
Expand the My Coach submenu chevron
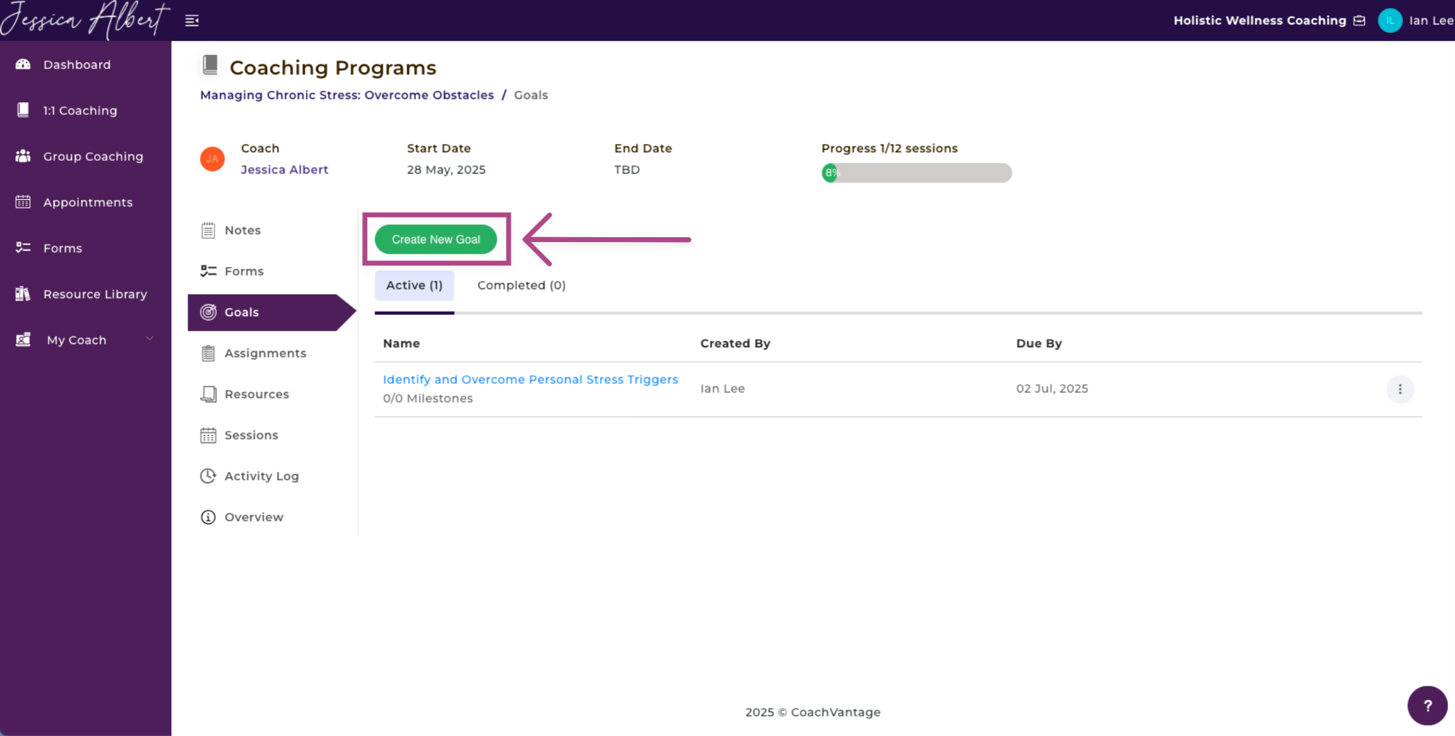pyautogui.click(x=149, y=339)
